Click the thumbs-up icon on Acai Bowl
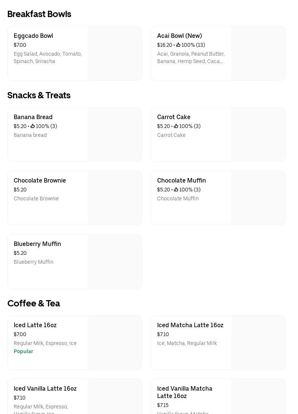 (x=178, y=45)
